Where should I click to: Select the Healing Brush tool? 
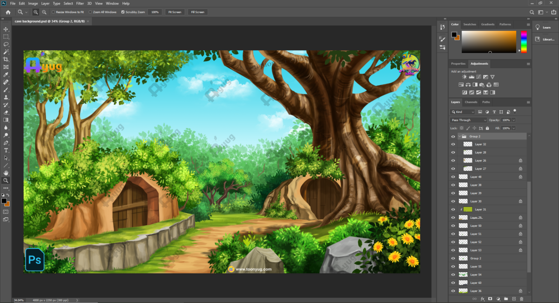click(x=6, y=82)
